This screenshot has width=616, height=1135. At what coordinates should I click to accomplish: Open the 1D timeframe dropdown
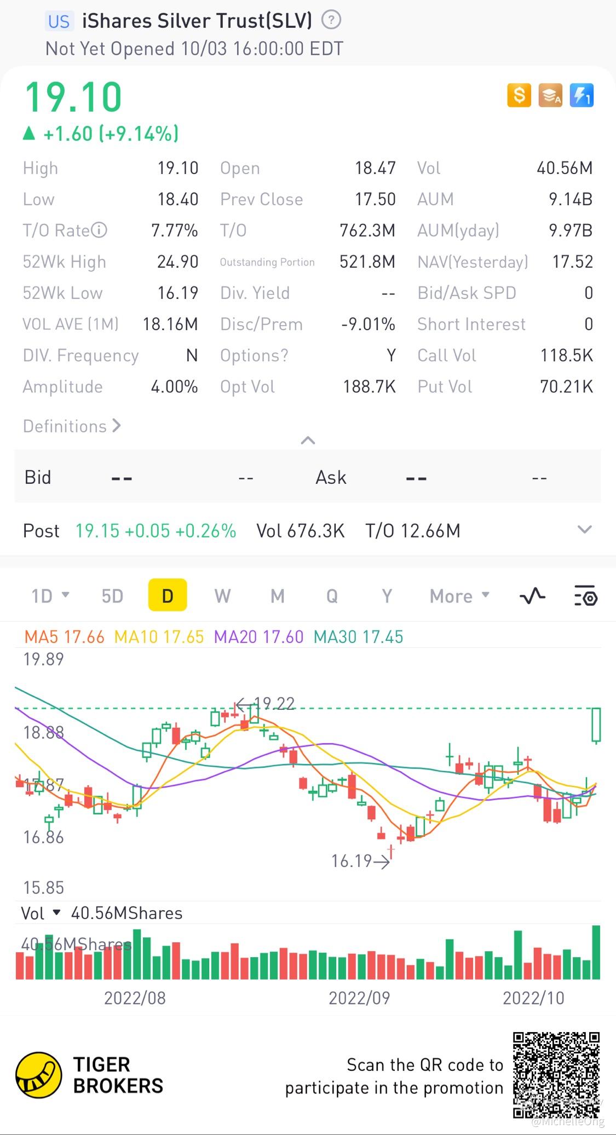[50, 595]
